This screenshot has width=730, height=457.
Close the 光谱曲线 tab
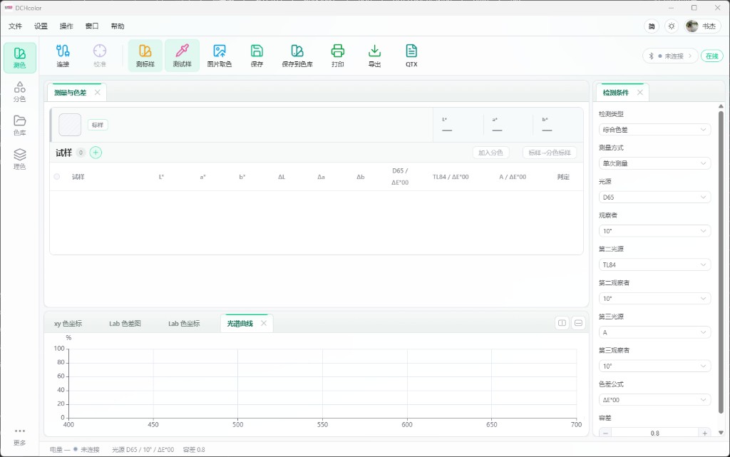click(264, 323)
